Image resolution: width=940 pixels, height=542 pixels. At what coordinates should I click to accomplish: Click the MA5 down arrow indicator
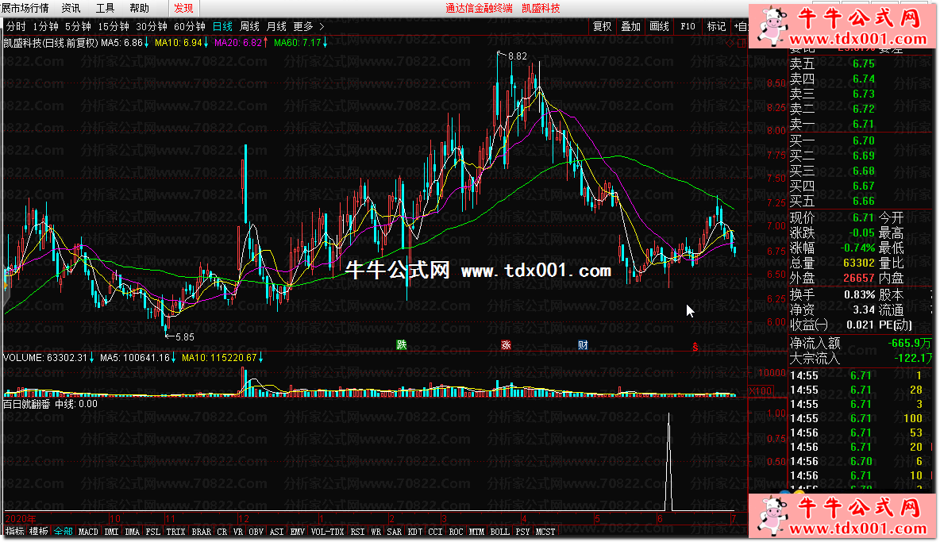[x=148, y=43]
